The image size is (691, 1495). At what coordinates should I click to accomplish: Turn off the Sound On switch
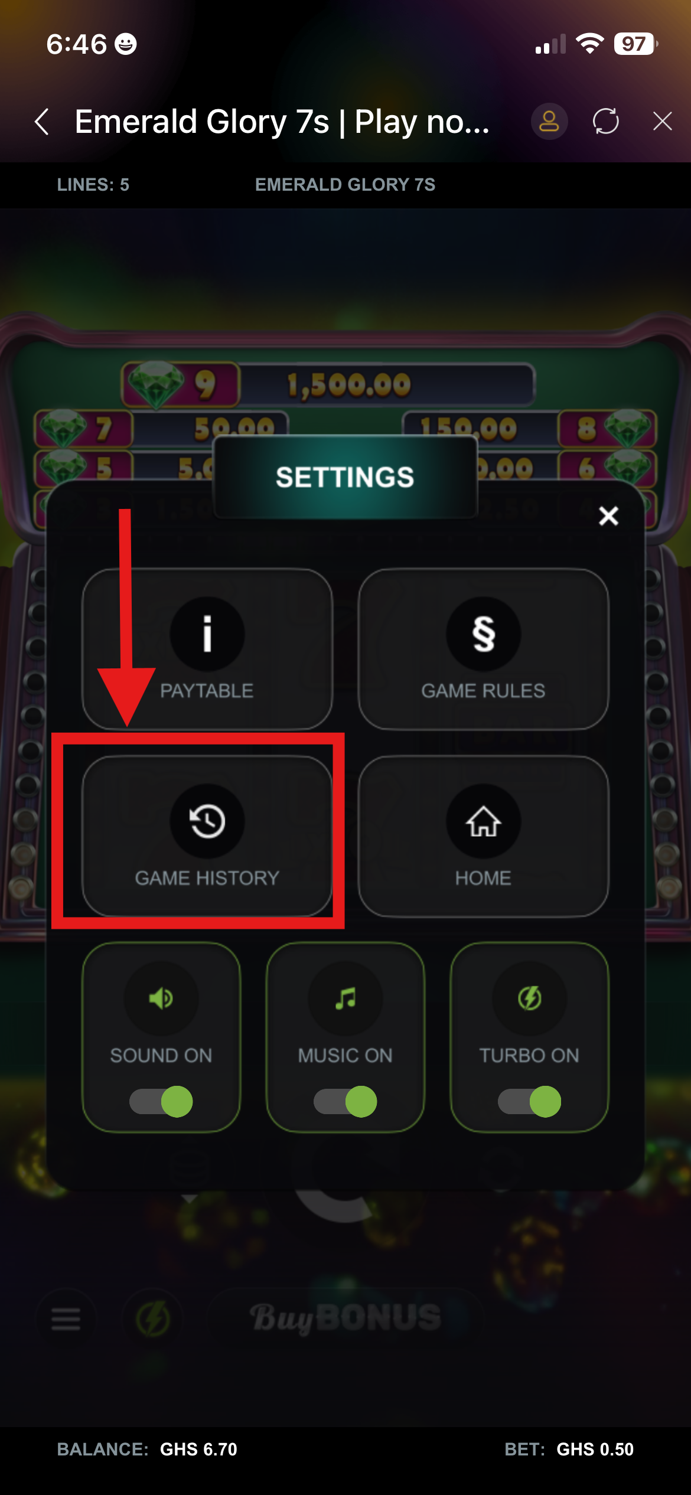click(161, 1102)
